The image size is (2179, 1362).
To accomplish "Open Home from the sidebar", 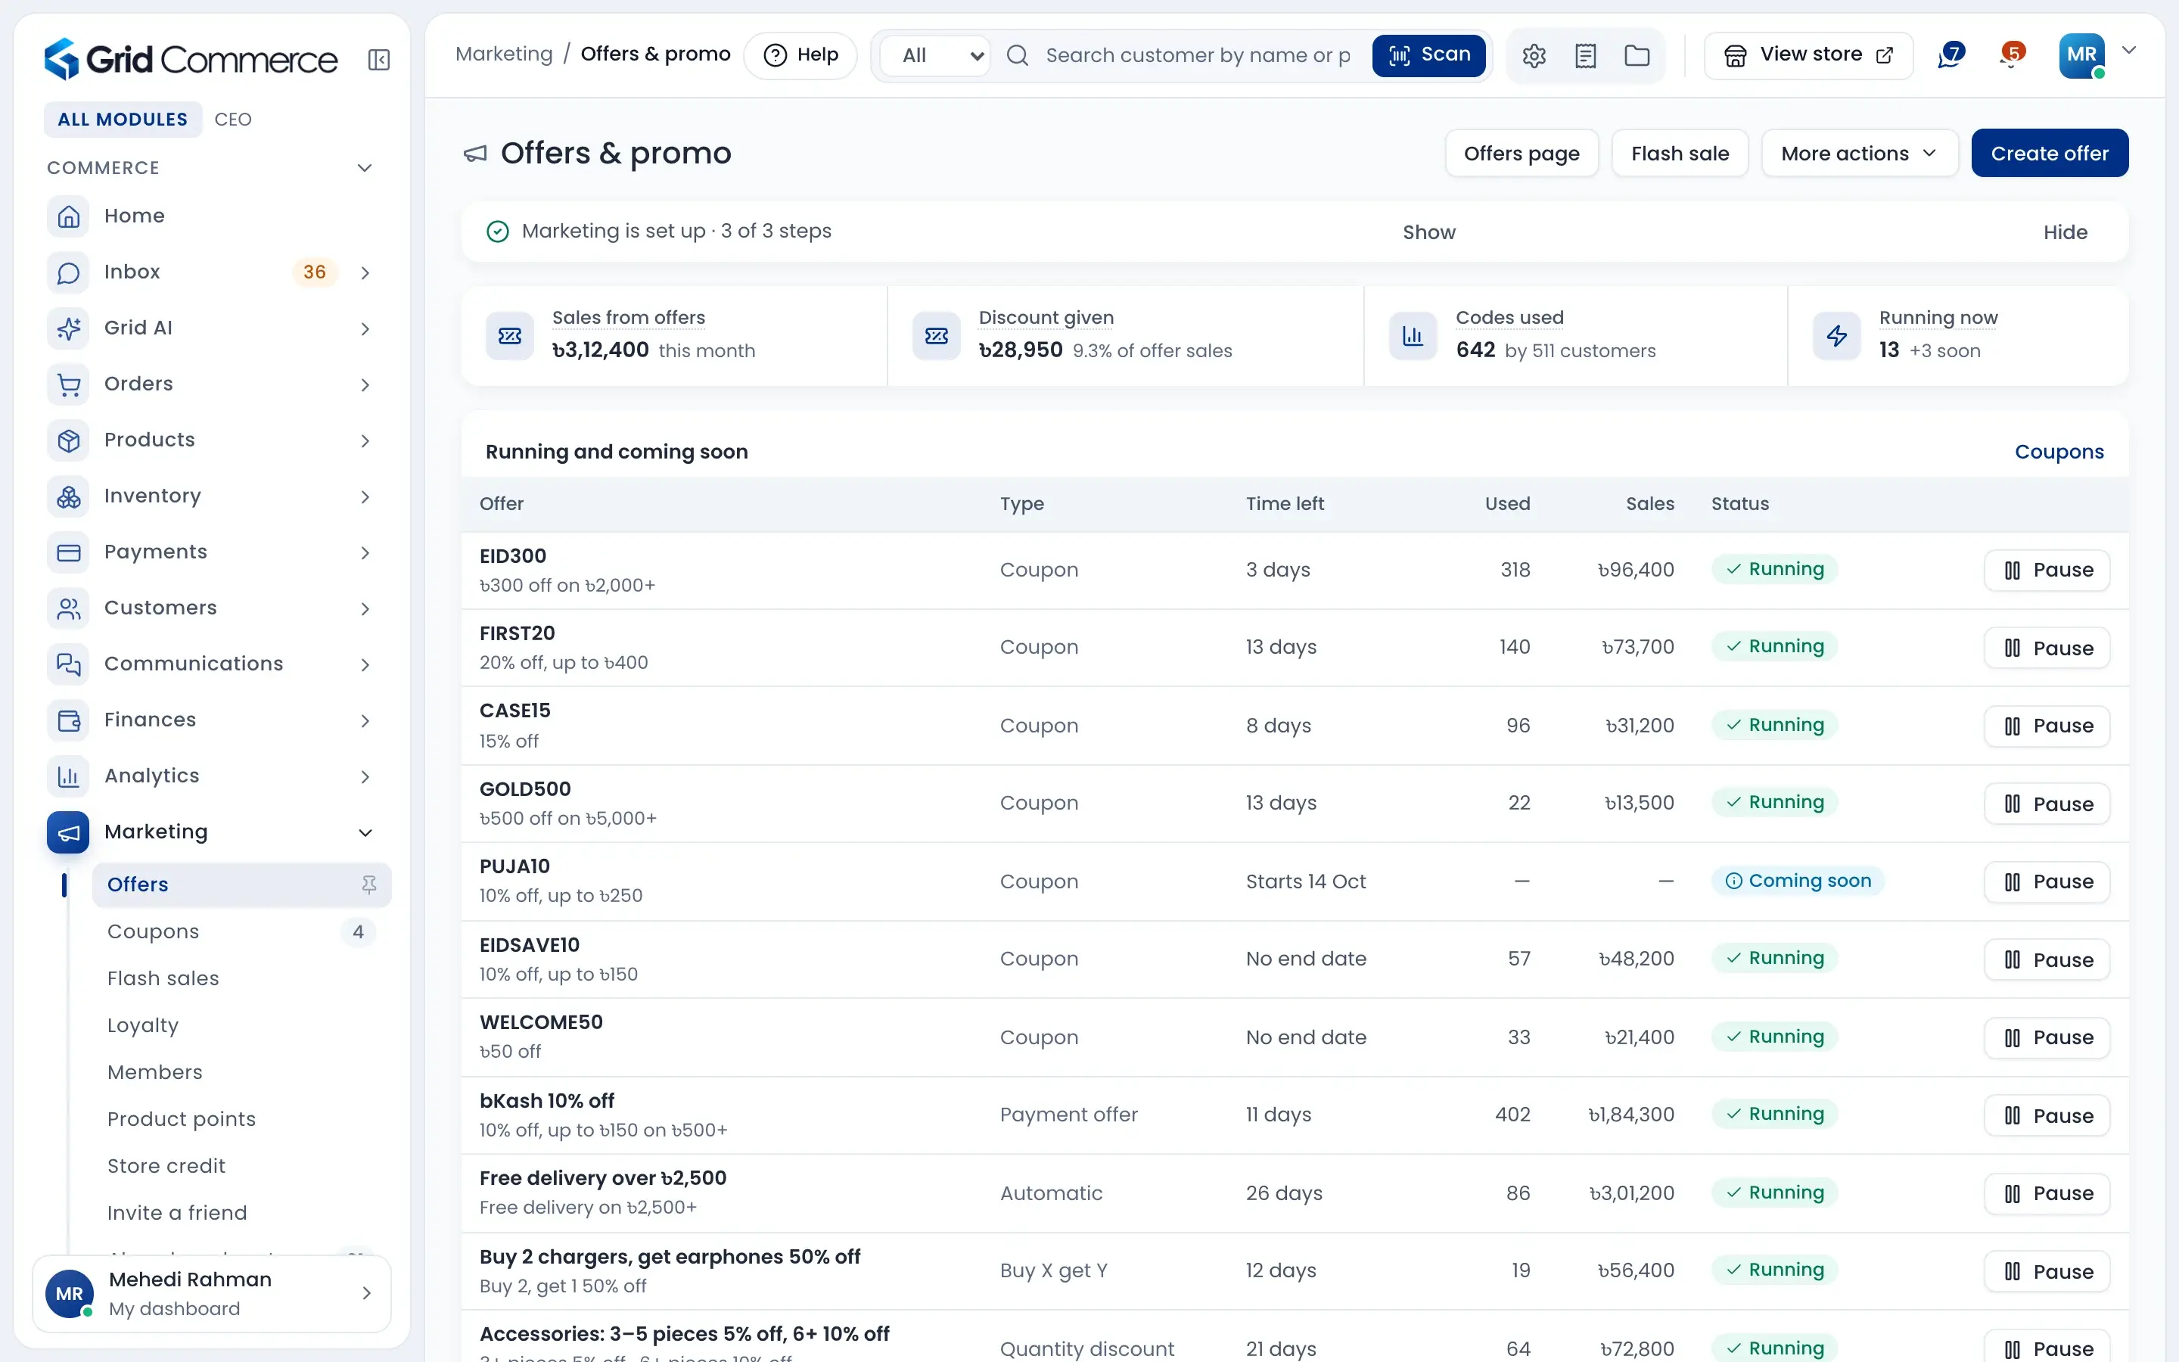I will [x=210, y=216].
